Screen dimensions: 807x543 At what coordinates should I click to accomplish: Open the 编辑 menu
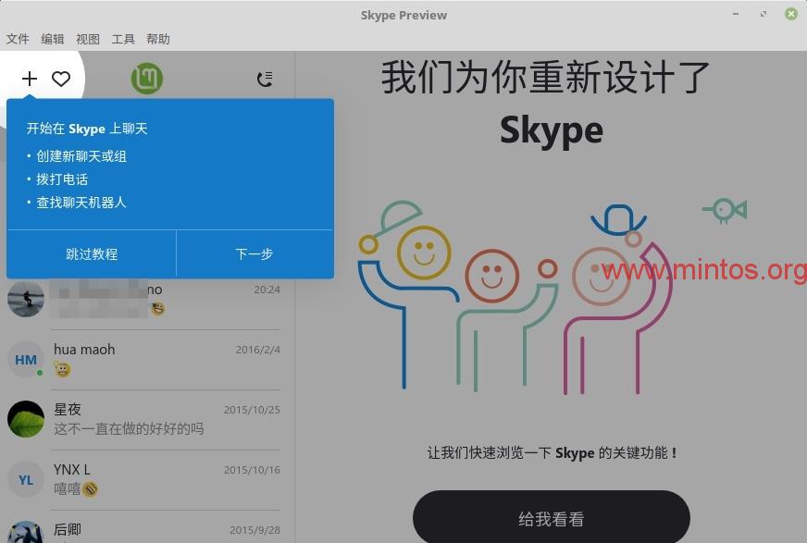[53, 39]
